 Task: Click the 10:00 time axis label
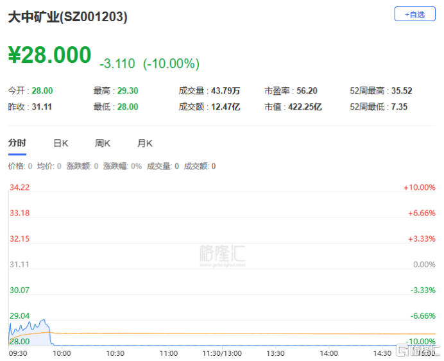[62, 353]
